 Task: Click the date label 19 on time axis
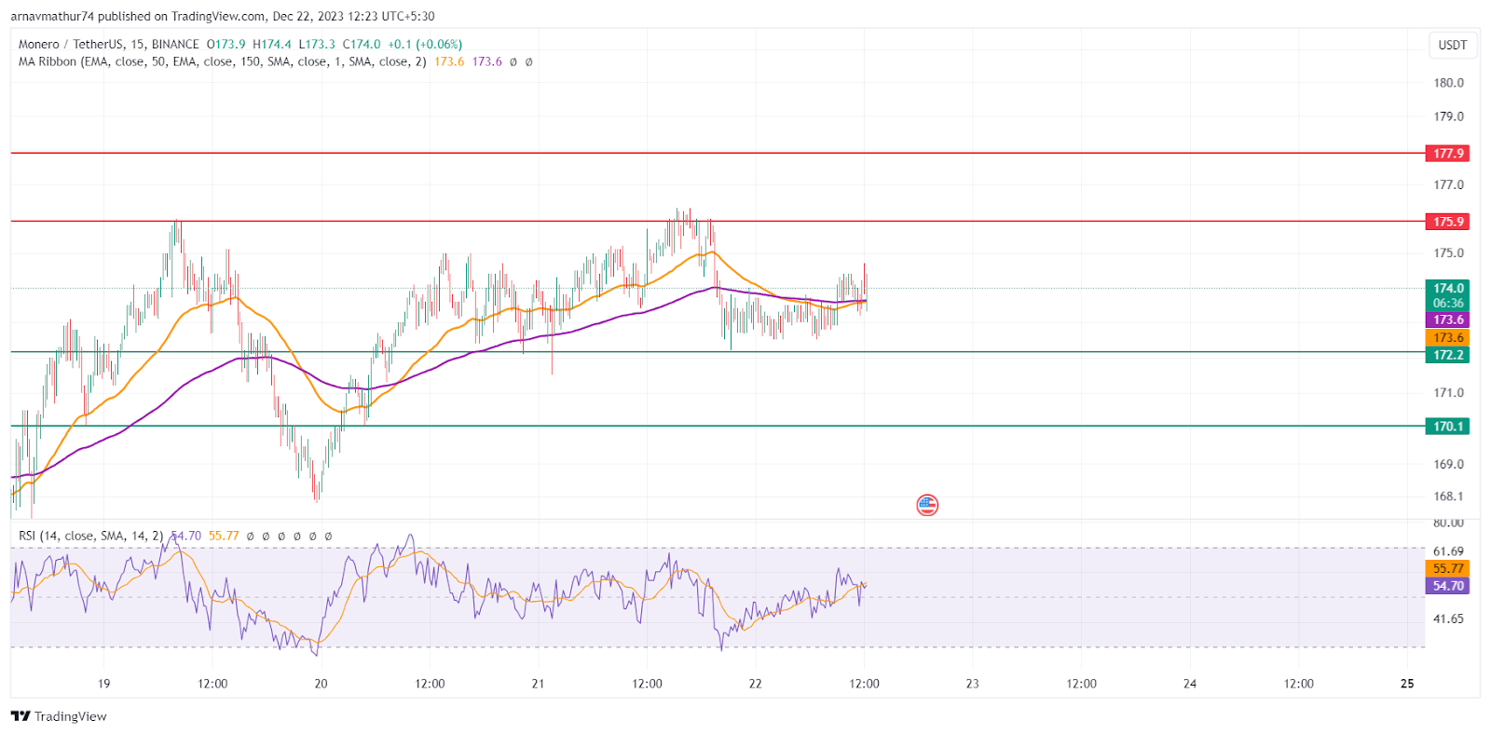(103, 684)
